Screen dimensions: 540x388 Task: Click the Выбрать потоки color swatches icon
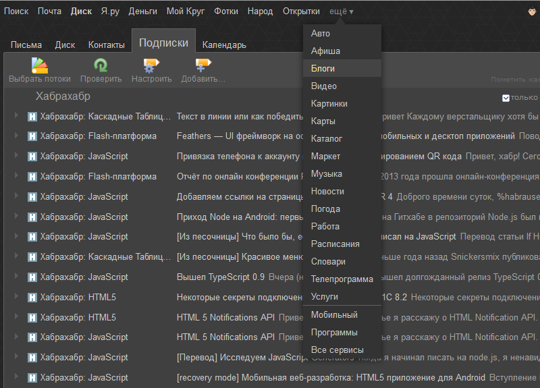point(40,65)
